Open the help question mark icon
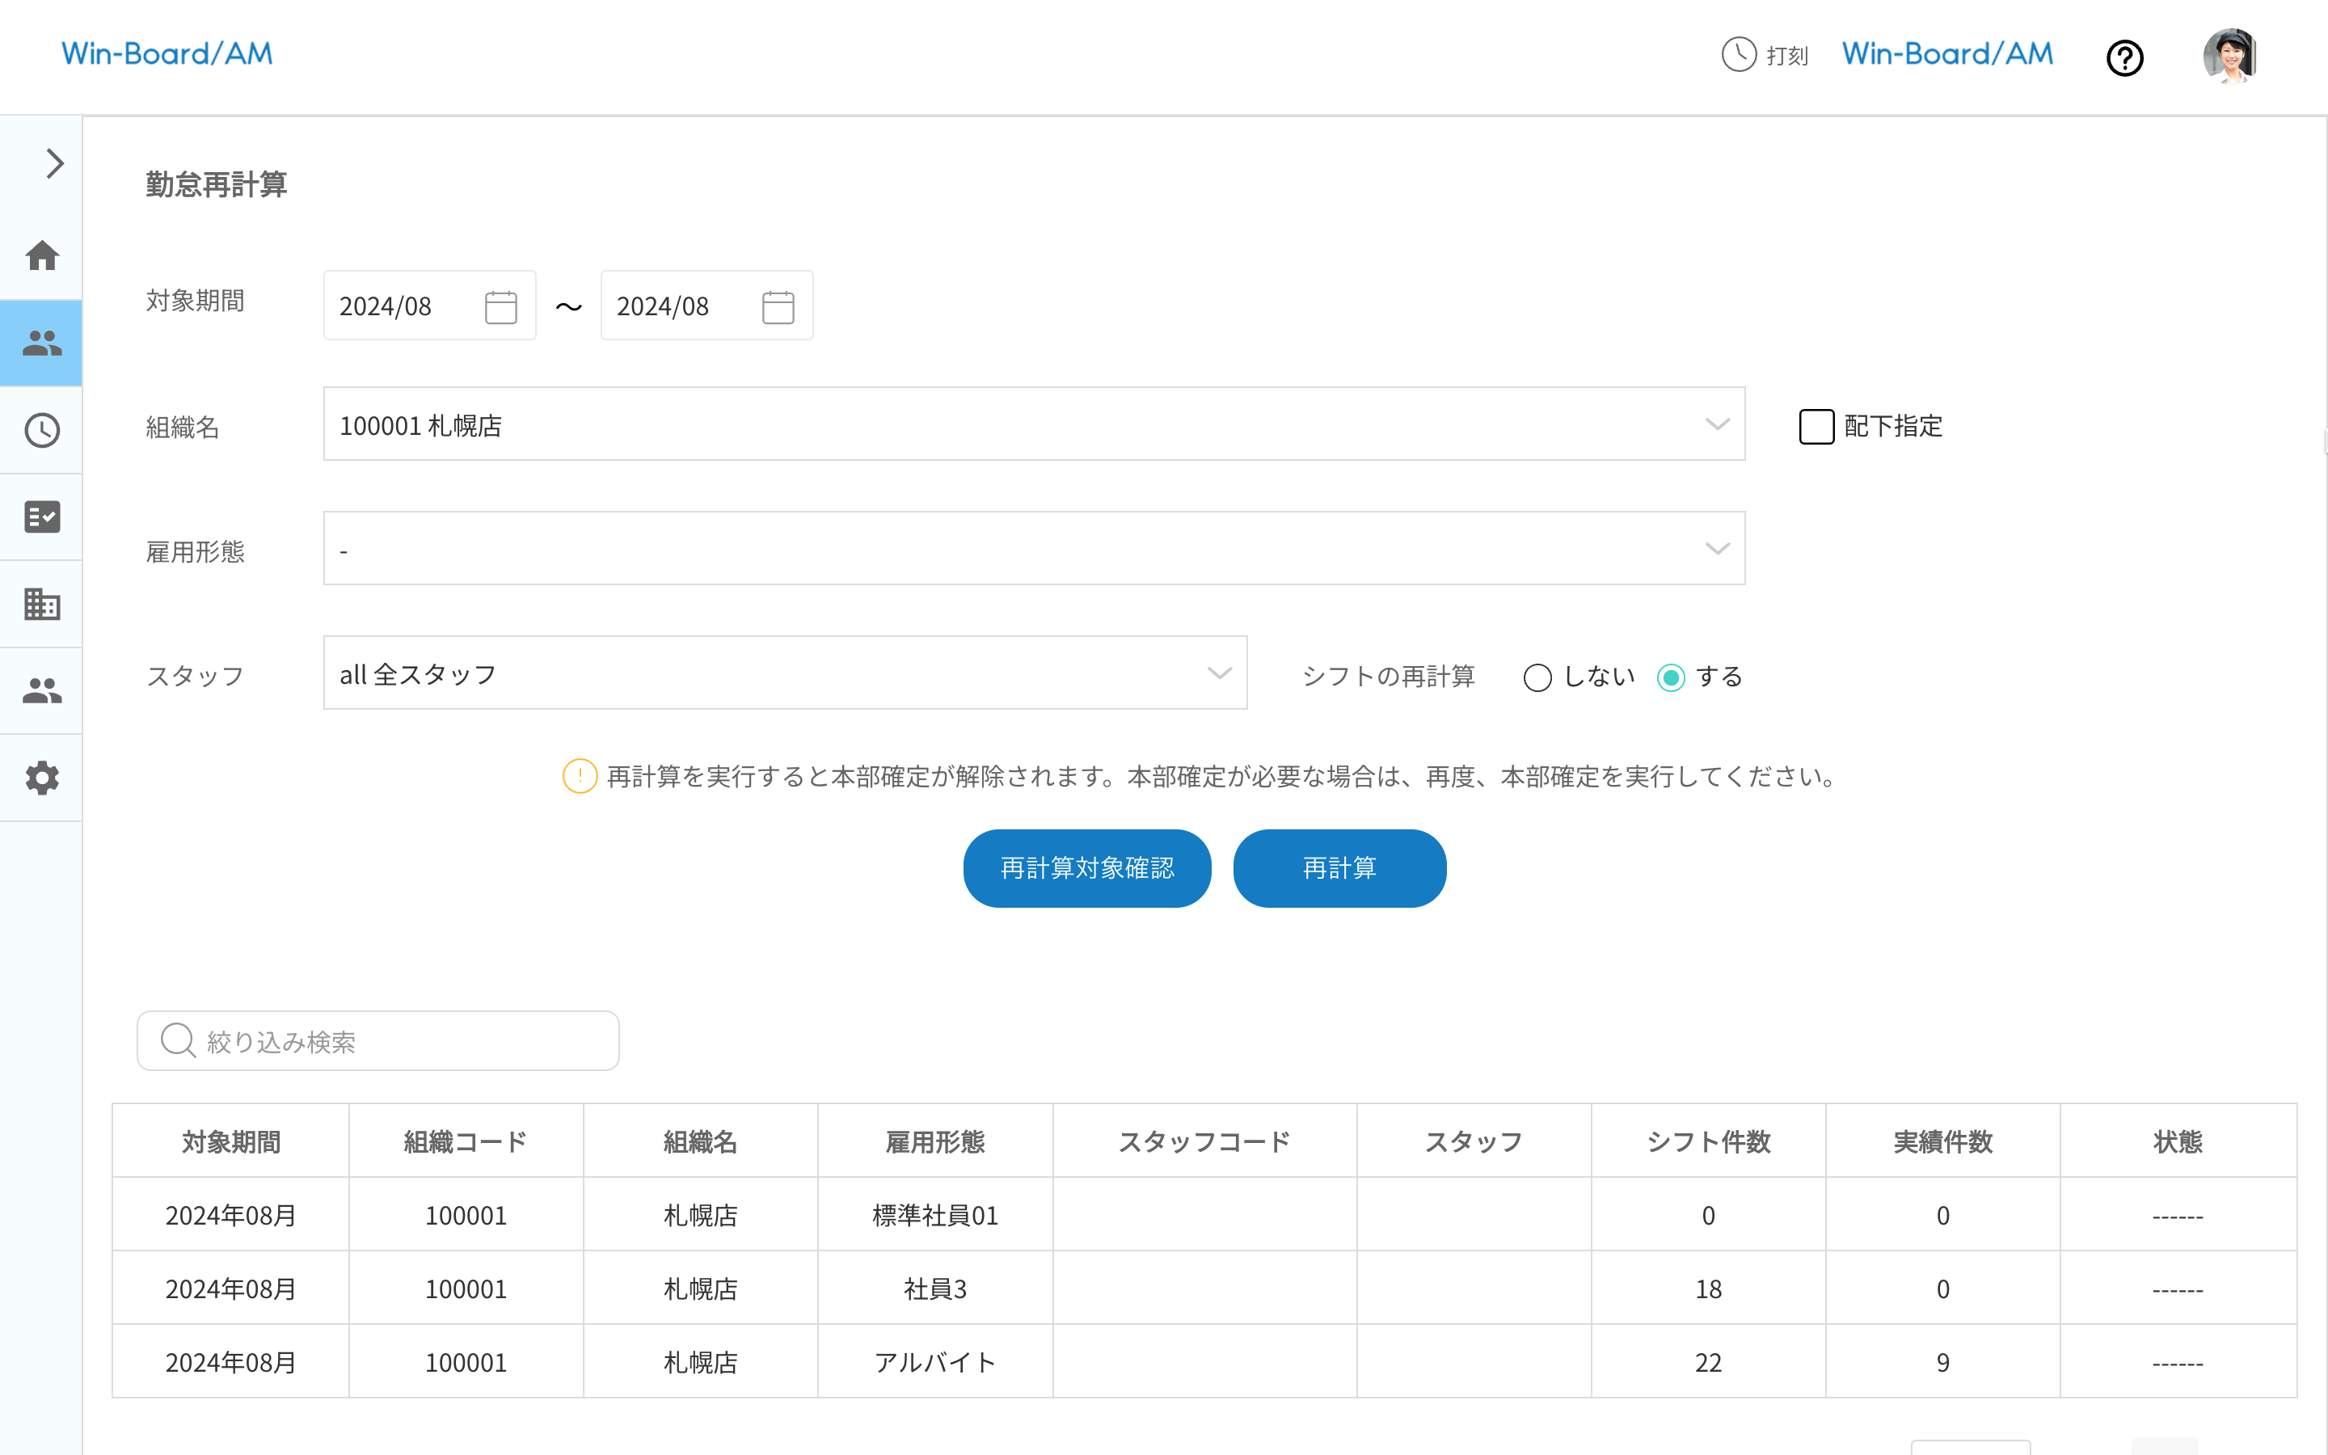2328x1455 pixels. click(2125, 57)
